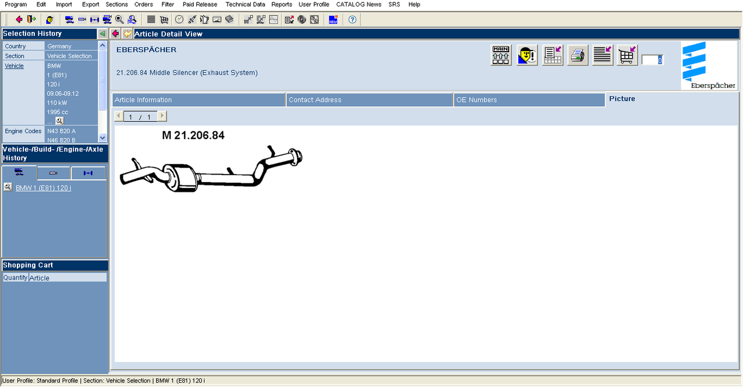This screenshot has width=743, height=387.
Task: Click the quantity input field showing 0
Action: coord(652,60)
